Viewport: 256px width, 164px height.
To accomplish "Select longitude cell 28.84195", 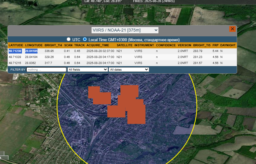I will (31, 51).
